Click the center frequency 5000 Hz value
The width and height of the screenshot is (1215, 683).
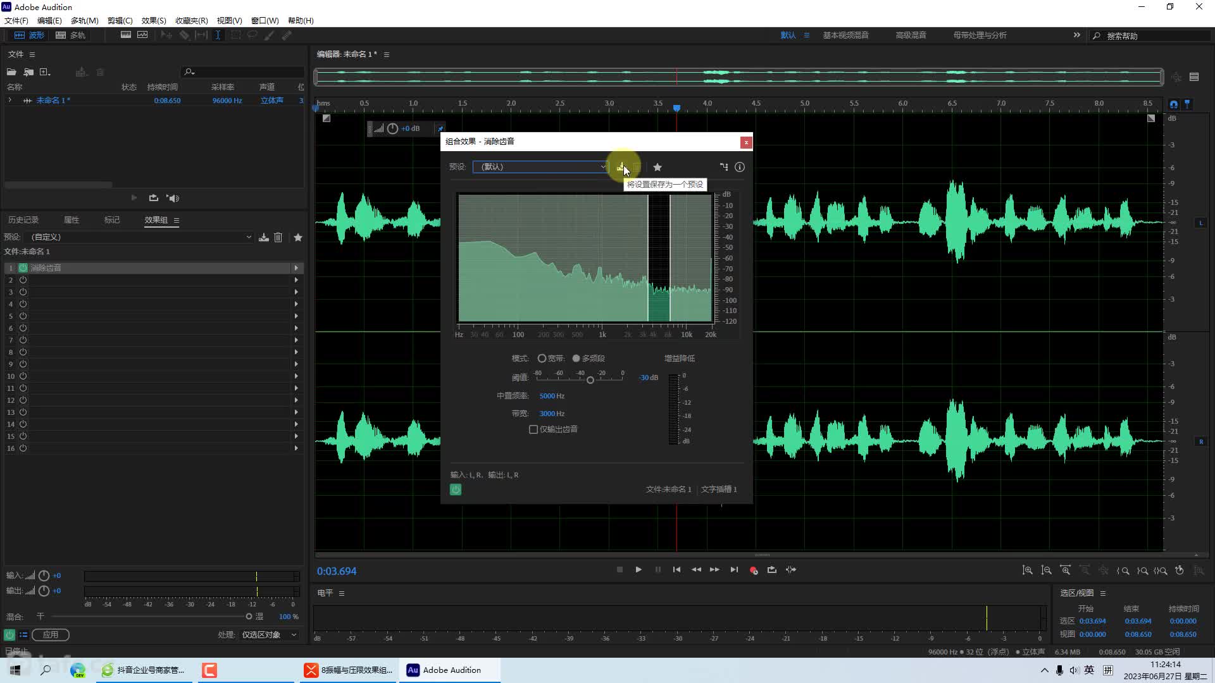point(552,396)
